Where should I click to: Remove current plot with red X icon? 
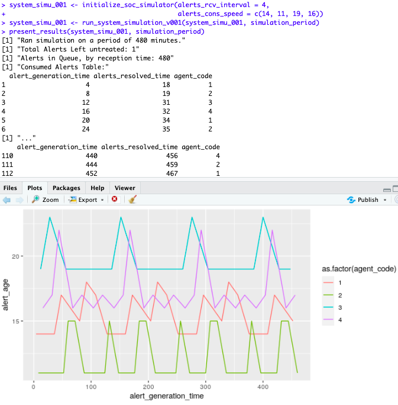[115, 200]
